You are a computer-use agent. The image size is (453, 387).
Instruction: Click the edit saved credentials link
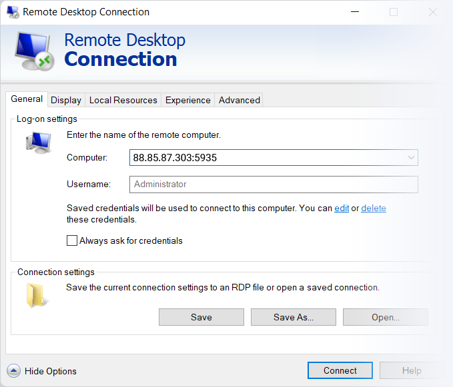pos(342,208)
